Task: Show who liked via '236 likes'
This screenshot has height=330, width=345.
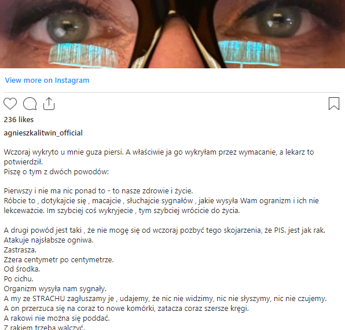Action: [x=19, y=119]
